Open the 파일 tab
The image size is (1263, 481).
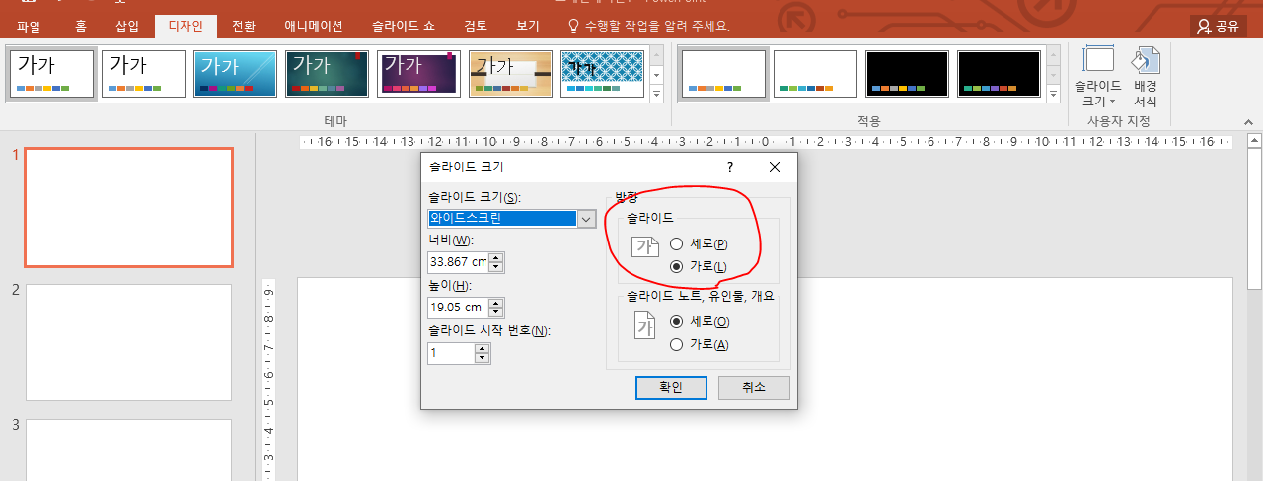pyautogui.click(x=30, y=27)
